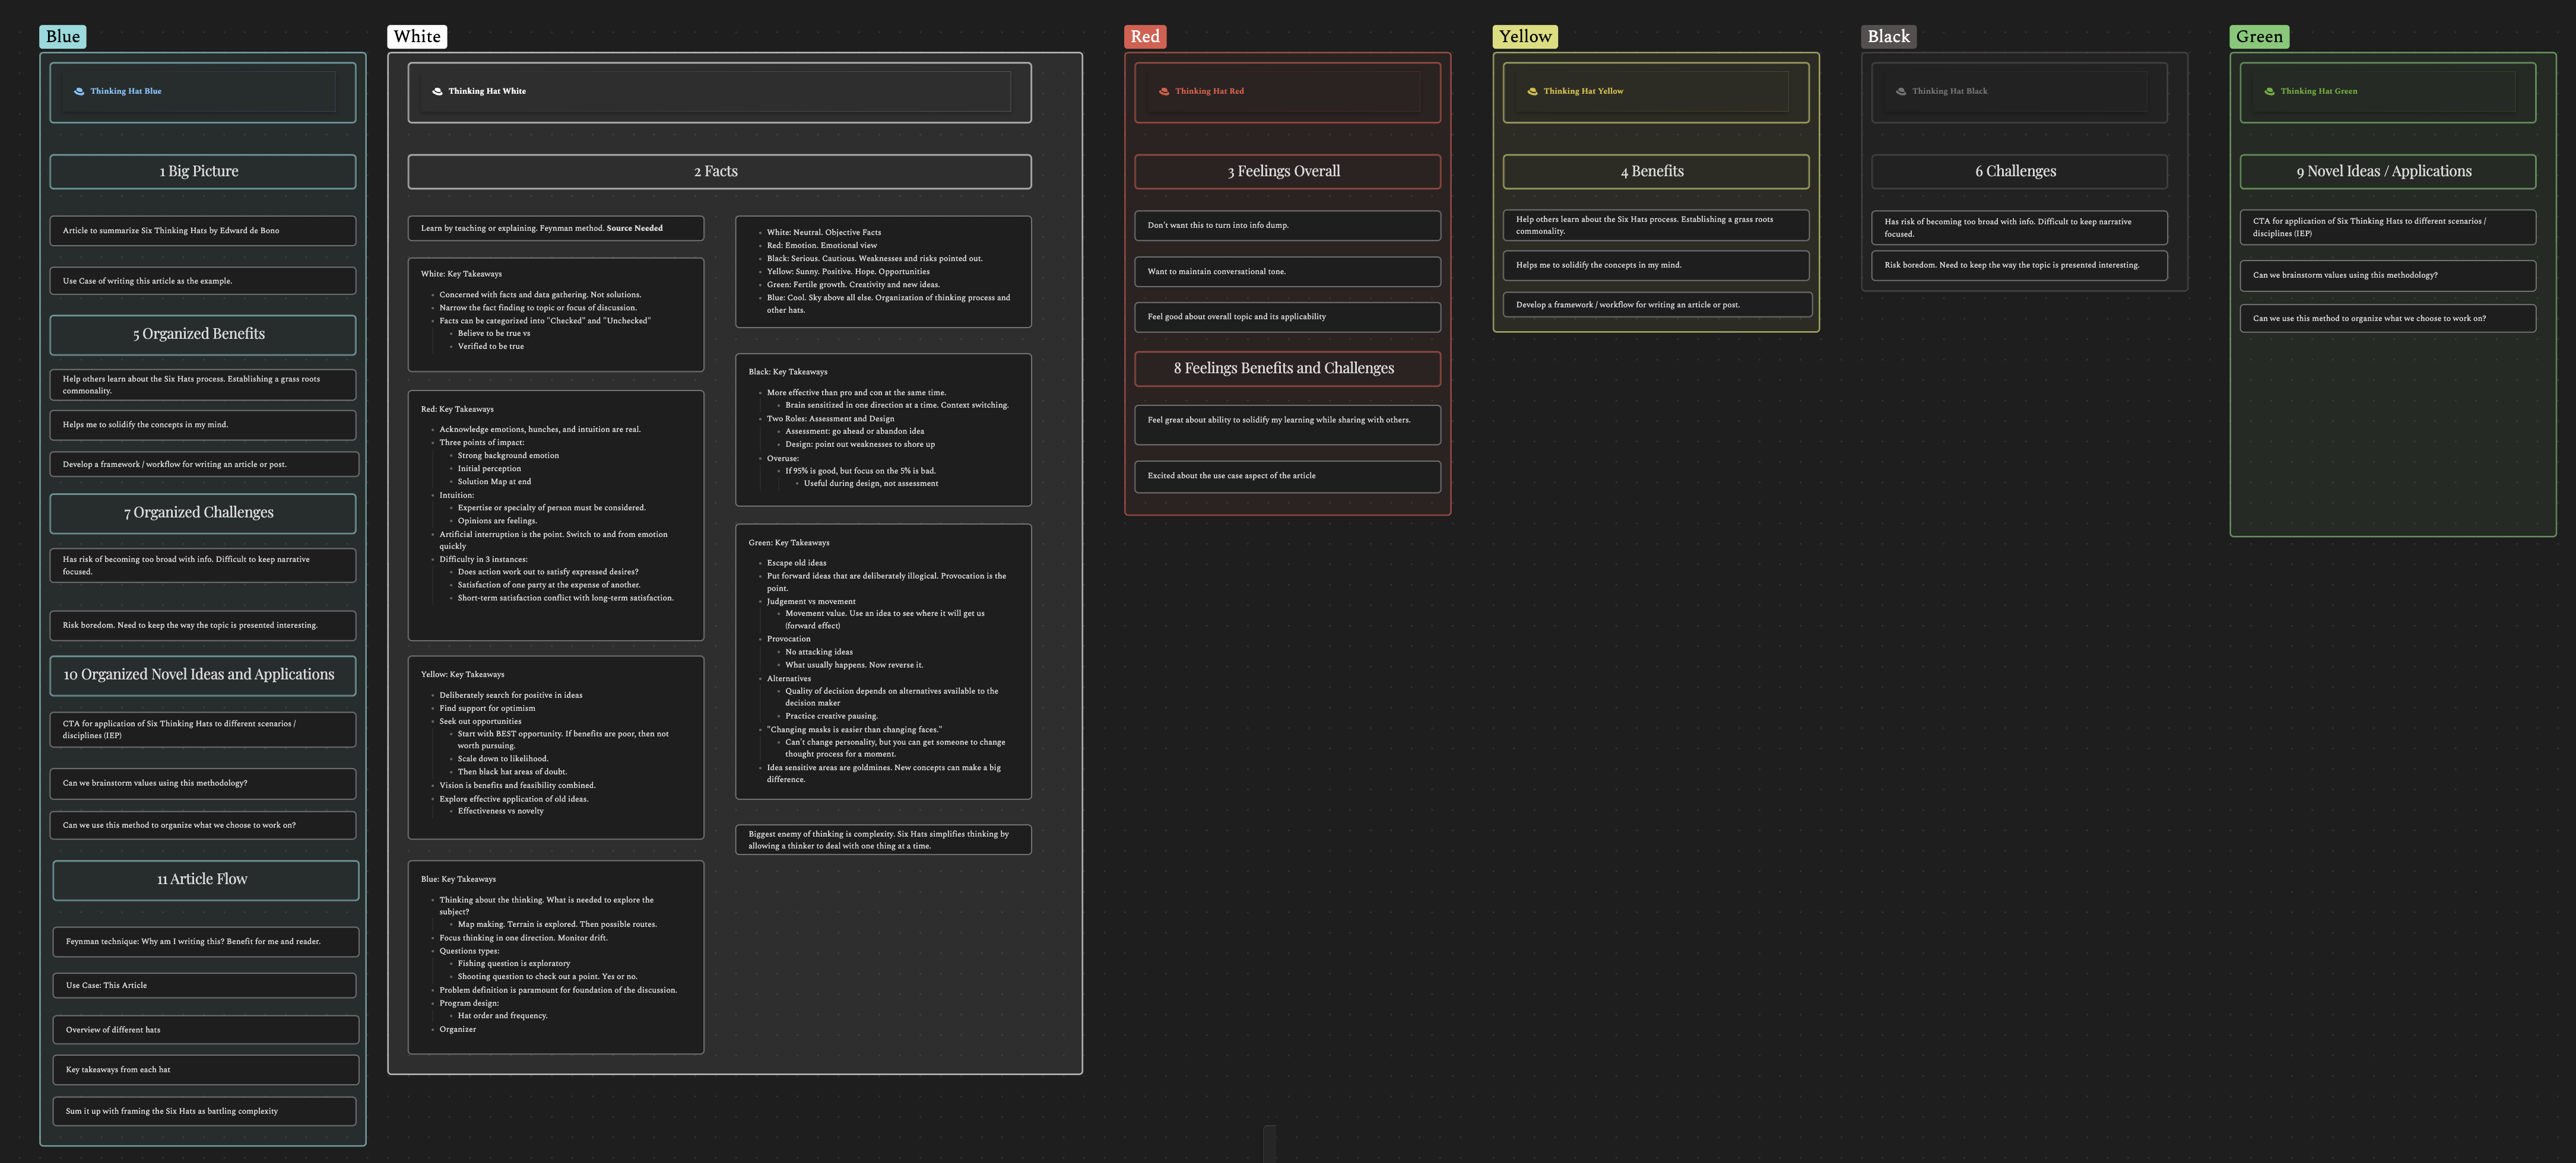Screen dimensions: 2576x1163
Task: Select the Yellow group label
Action: tap(1525, 37)
